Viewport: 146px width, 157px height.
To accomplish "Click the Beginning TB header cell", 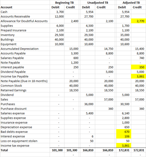I will coord(64,3).
